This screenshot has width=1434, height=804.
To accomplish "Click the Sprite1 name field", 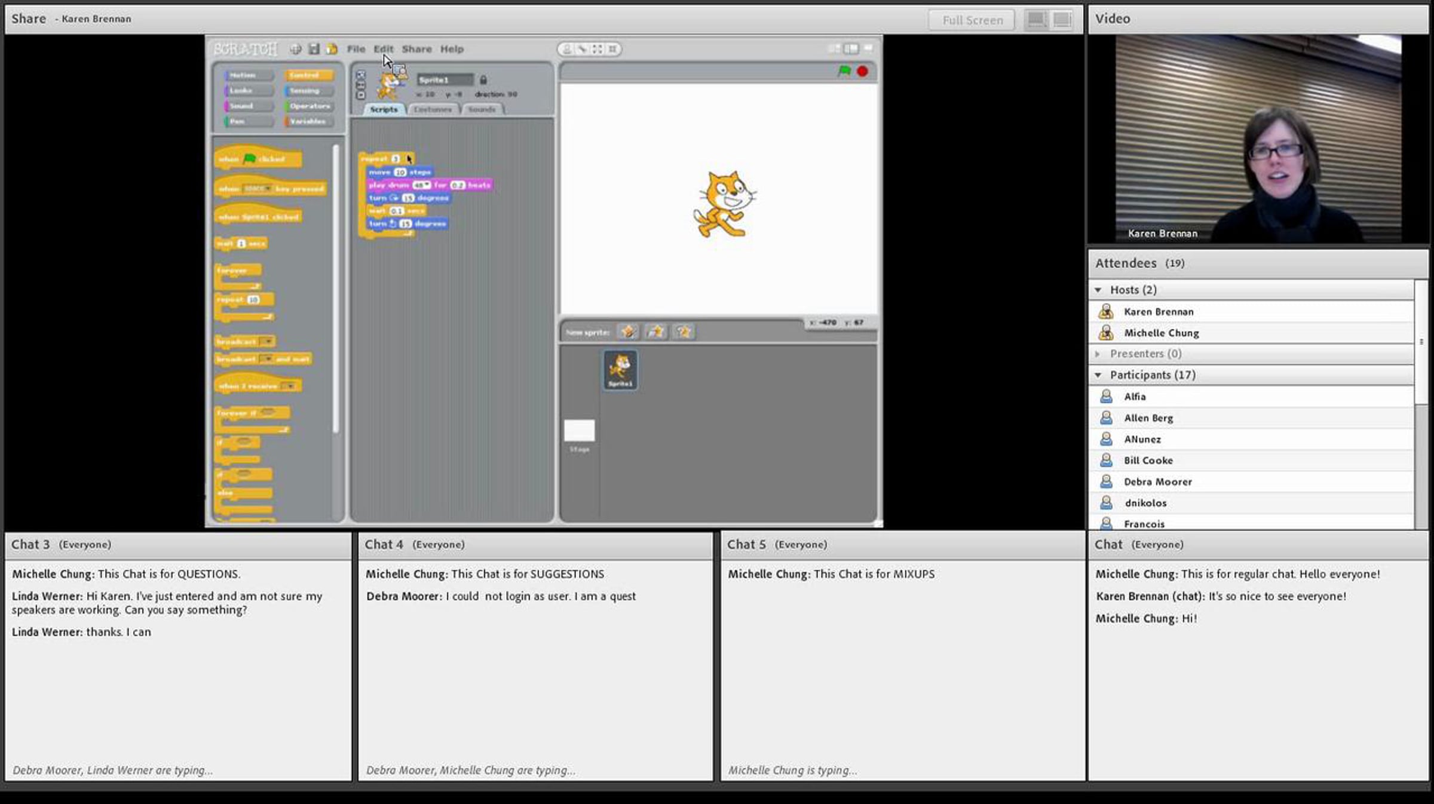I will click(445, 79).
